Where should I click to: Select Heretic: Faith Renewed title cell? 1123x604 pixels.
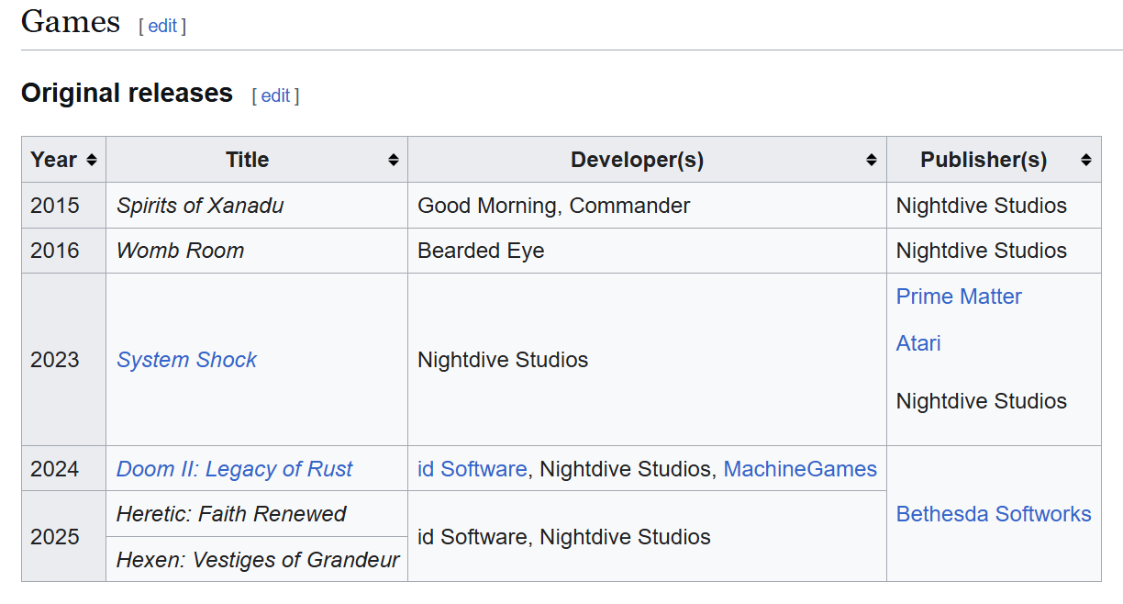[257, 514]
